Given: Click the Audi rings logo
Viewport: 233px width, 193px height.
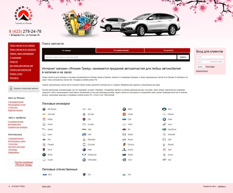Looking at the screenshot, I should (x=84, y=109).
